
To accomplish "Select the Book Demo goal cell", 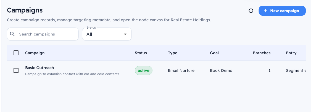I will point(221,70).
